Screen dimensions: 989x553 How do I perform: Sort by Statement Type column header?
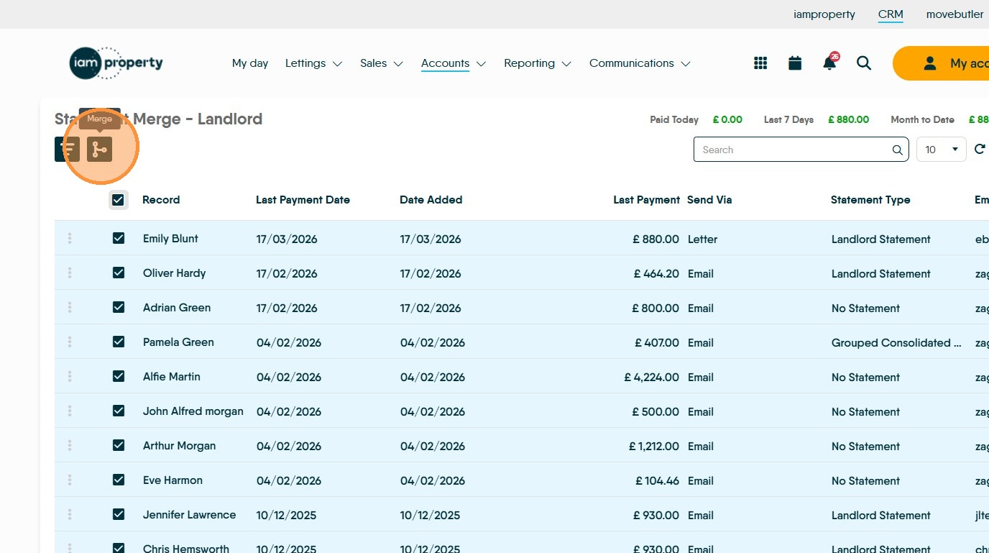point(870,200)
